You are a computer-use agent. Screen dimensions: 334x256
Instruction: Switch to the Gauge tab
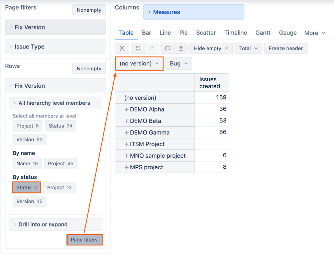(288, 33)
